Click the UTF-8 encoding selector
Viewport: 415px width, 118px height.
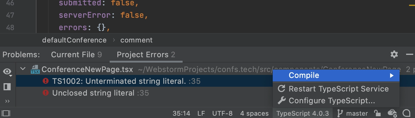click(222, 113)
